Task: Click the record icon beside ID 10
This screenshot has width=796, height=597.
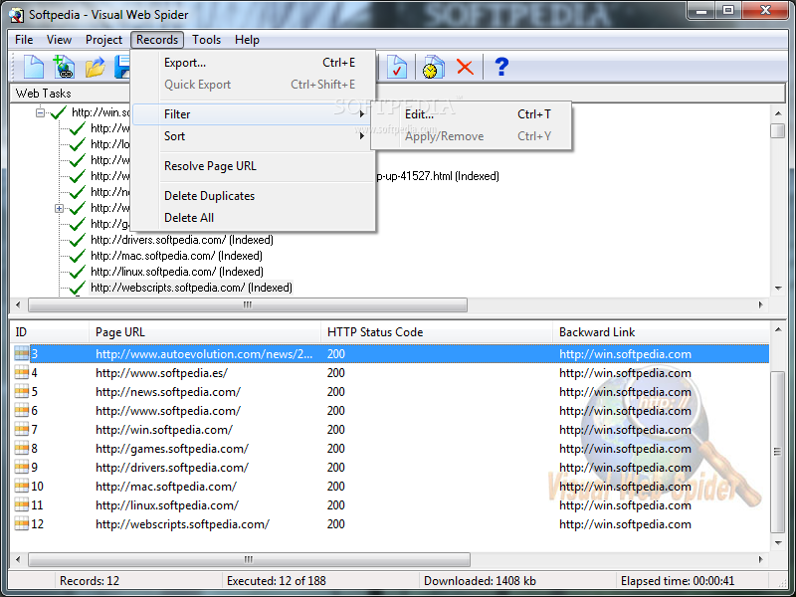Action: [x=21, y=486]
